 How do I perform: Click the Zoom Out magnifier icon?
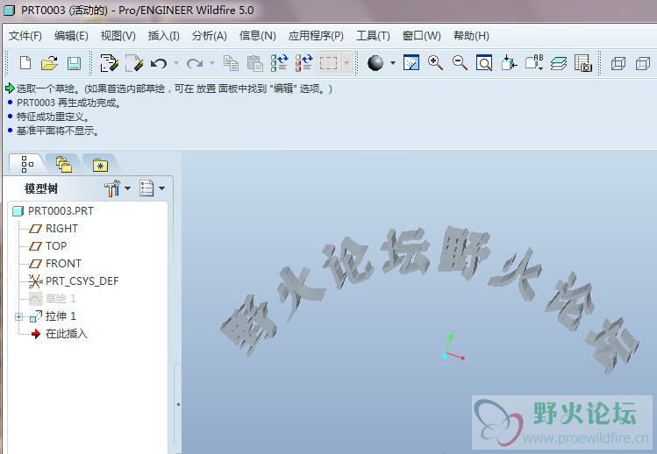[460, 63]
